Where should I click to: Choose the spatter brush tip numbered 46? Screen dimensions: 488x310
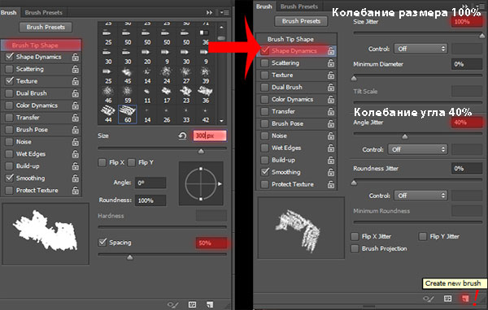108,95
